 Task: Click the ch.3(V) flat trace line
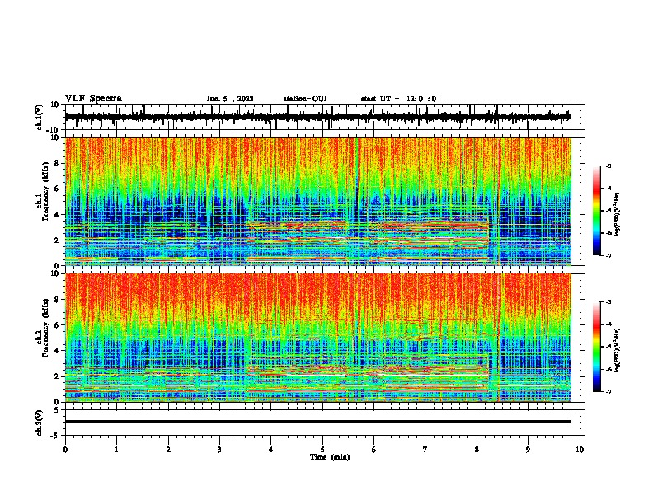coord(318,422)
